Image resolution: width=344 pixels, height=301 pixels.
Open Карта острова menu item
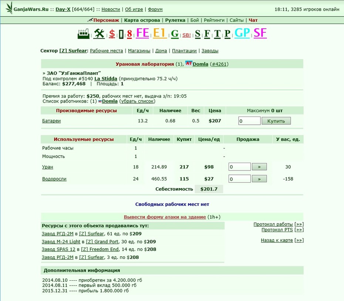click(142, 20)
